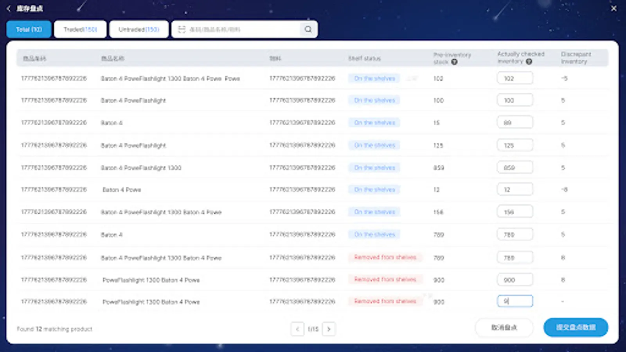
Task: Open the barcode scan icon in search bar
Action: [x=180, y=29]
